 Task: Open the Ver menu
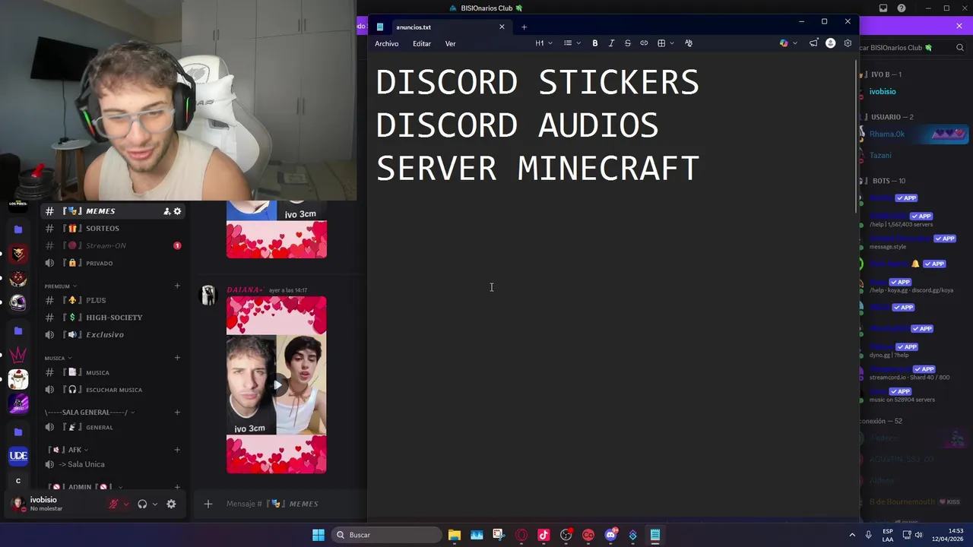450,43
